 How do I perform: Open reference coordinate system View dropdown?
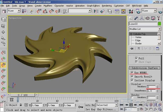(x=19, y=11)
